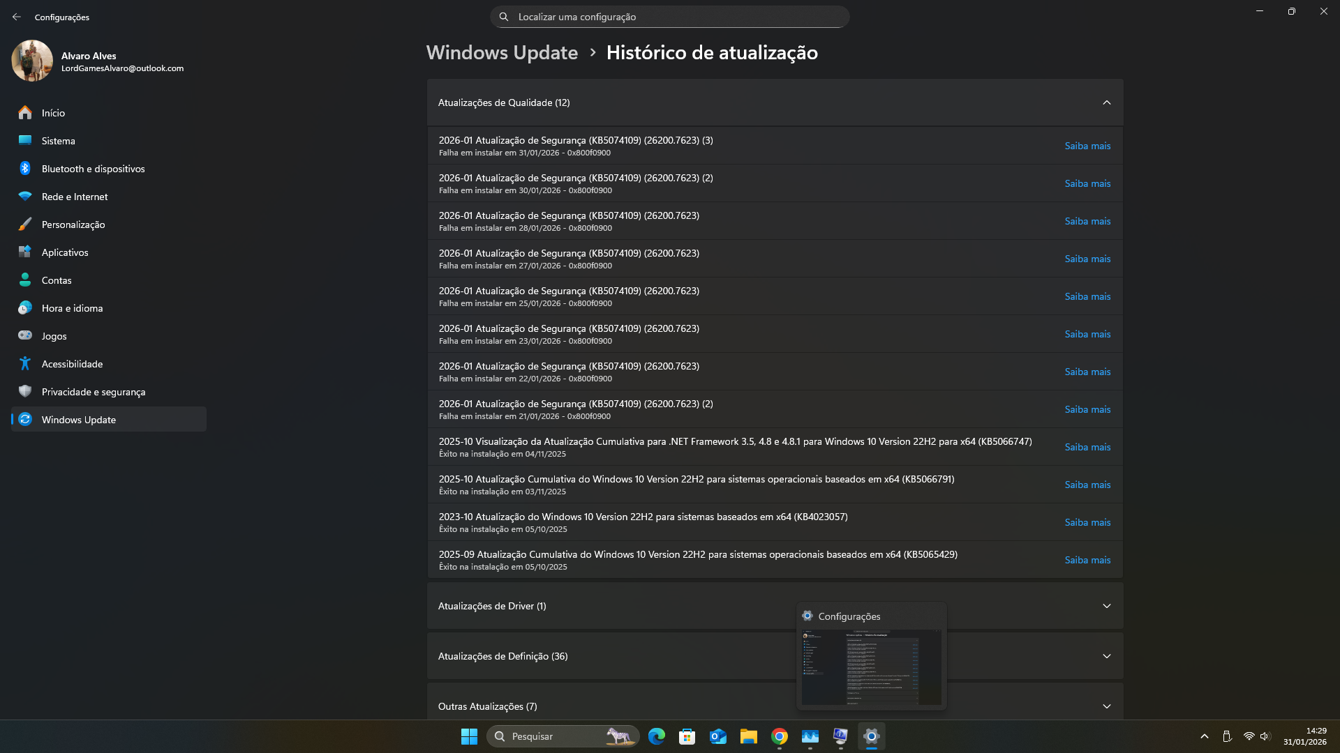Open File Explorer from taskbar
The height and width of the screenshot is (753, 1340).
[749, 736]
